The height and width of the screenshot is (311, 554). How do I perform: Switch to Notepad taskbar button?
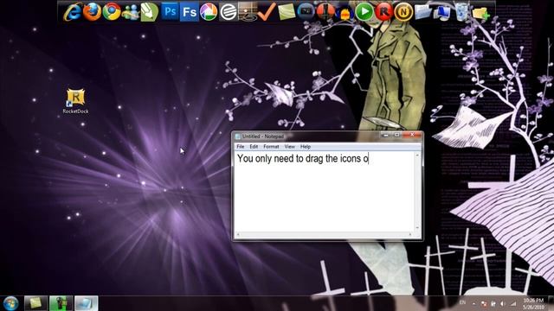86,303
